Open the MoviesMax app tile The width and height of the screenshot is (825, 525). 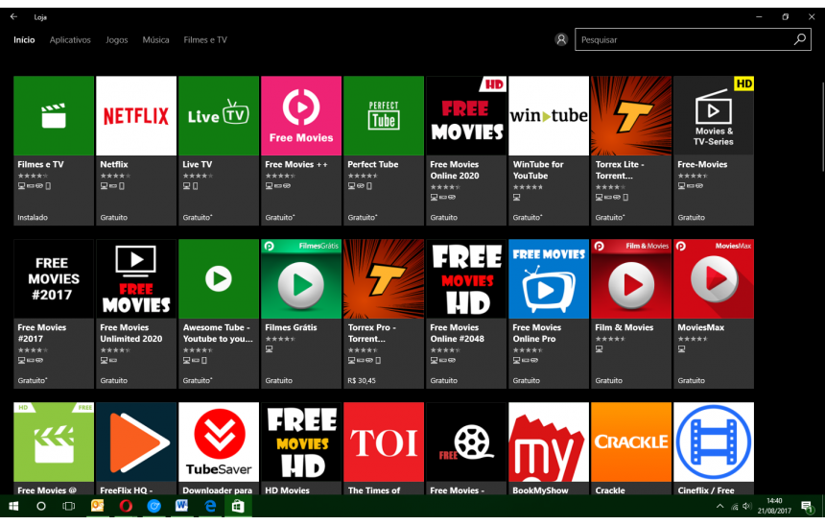(x=714, y=314)
